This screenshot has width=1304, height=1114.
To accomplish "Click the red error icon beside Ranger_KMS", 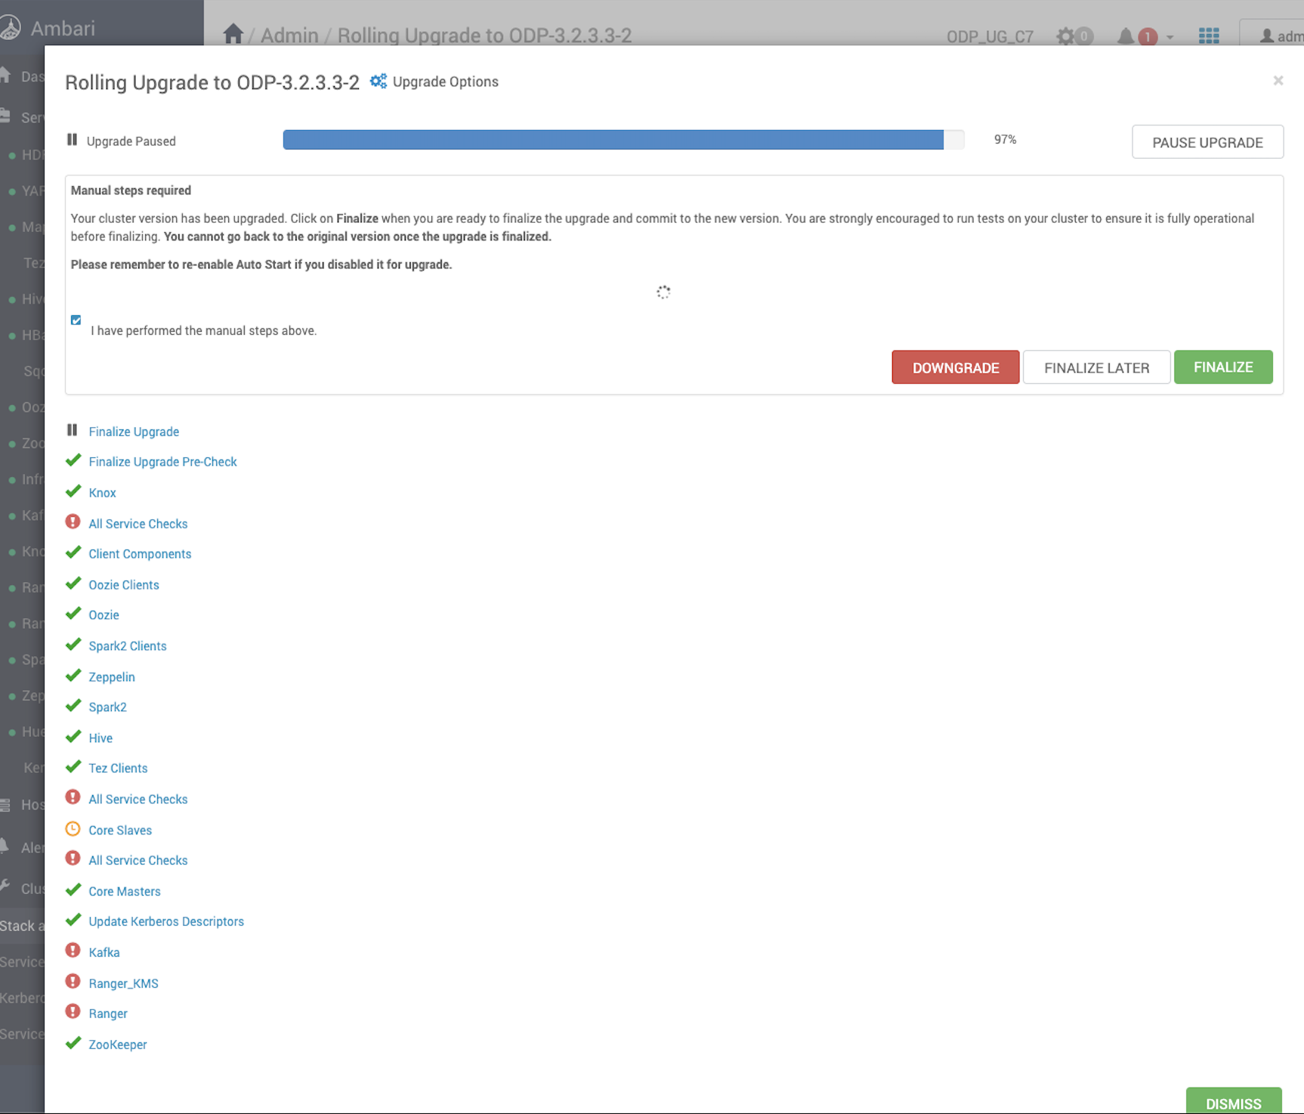I will point(73,982).
